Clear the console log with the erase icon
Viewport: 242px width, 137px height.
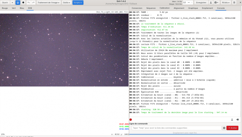[237, 119]
